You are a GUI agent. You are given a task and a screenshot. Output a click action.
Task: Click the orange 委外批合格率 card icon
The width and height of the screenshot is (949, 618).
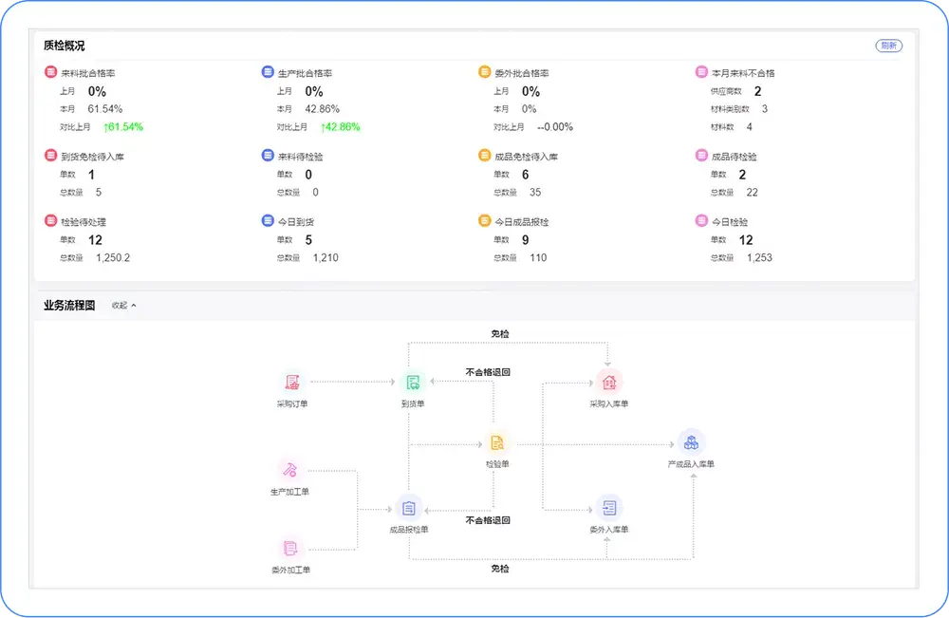(484, 72)
